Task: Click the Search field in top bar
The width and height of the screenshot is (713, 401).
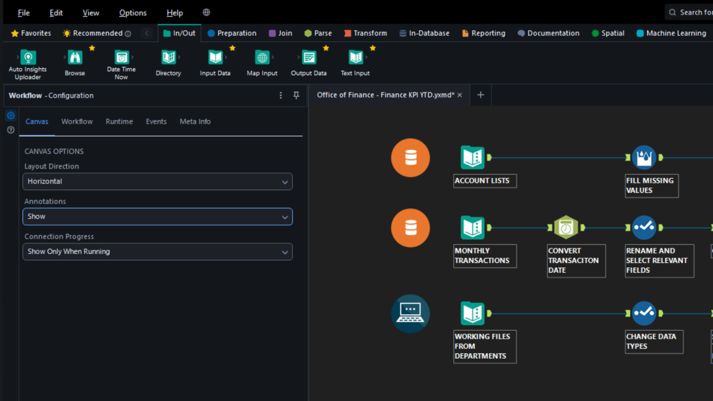Action: point(694,12)
